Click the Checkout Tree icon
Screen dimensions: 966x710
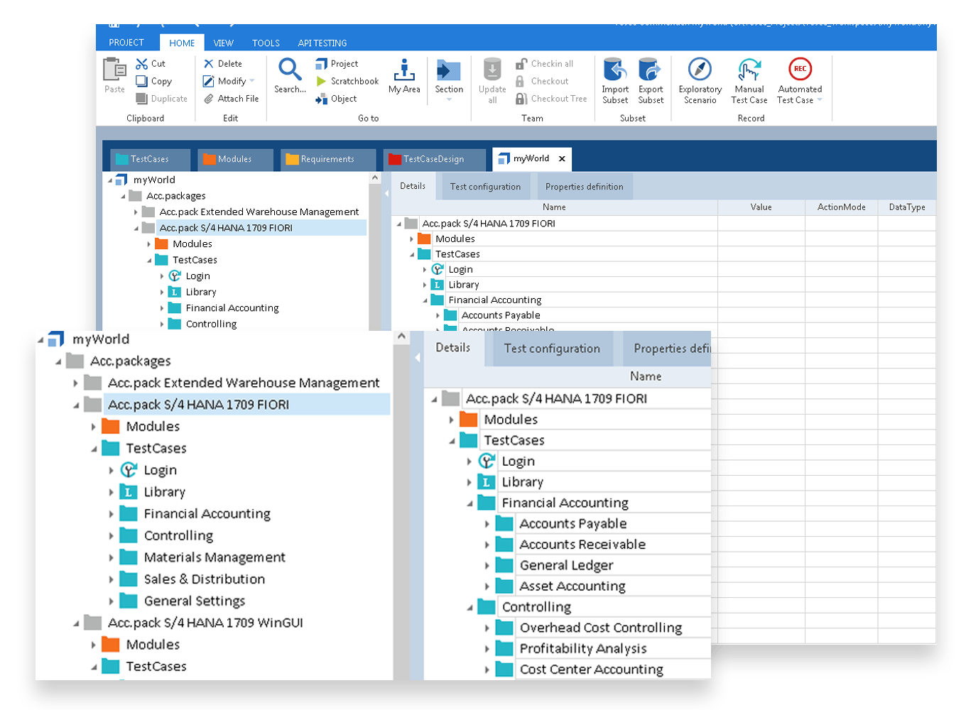521,99
